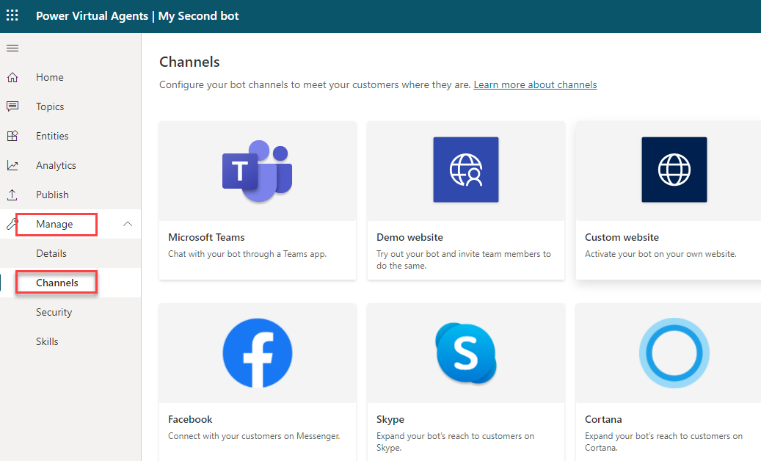Collapse the Manage section chevron

click(128, 224)
